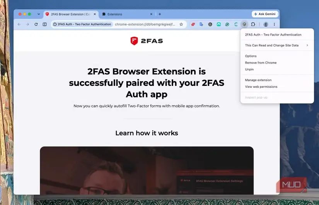Viewport: 319px width, 205px height.
Task: Open the teal square extension icon
Action: coord(219,24)
